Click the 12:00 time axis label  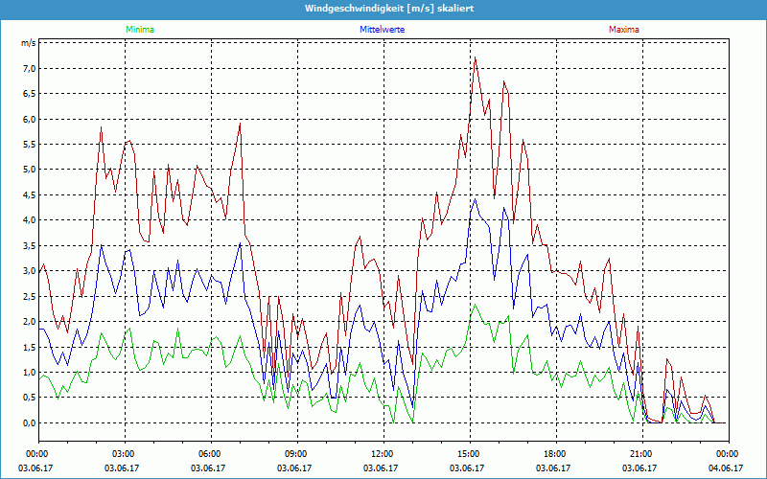pos(383,454)
